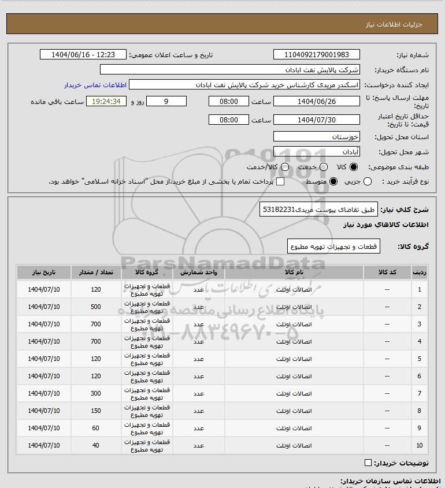Toggle the اسناد خزانه اسلامی payment checkbox
Viewport: 445px width, 488px height.
(x=280, y=181)
